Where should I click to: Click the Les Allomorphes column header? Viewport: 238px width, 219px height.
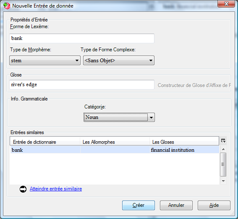[x=115, y=142]
